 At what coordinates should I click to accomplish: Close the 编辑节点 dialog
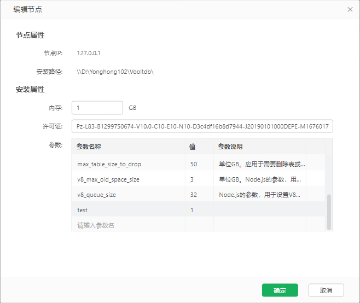click(350, 9)
